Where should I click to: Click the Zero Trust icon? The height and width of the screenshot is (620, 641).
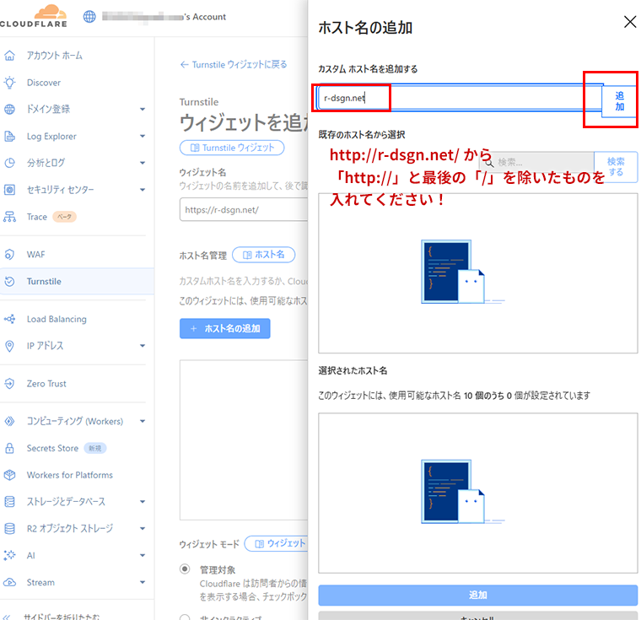pos(10,384)
